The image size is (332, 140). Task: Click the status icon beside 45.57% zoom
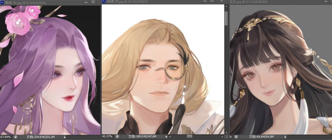click(117, 137)
